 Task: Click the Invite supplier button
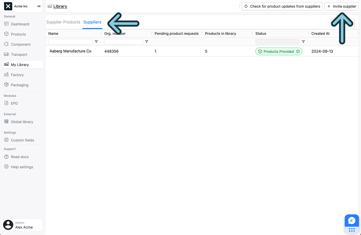341,6
